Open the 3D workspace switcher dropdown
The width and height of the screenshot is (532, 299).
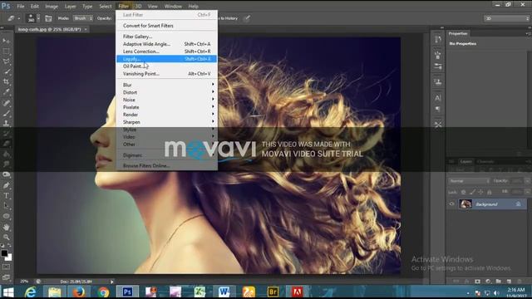tap(507, 18)
